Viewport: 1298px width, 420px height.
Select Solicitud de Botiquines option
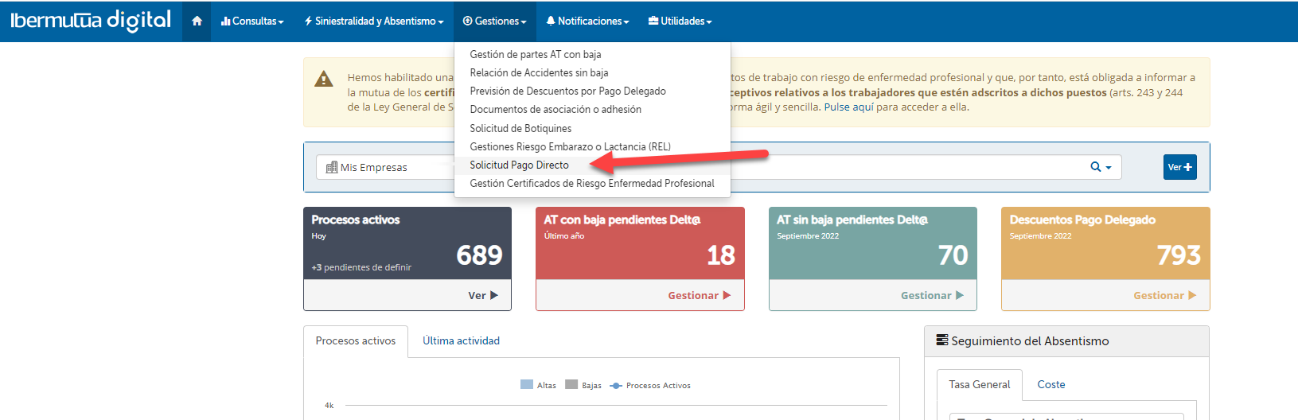(520, 129)
